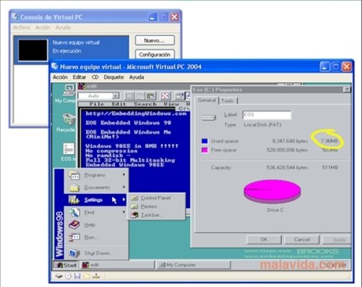Open Control Panel from Settings submenu

[x=156, y=198]
